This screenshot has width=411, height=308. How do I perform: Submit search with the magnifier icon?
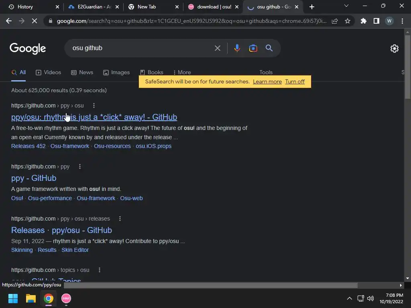[269, 48]
